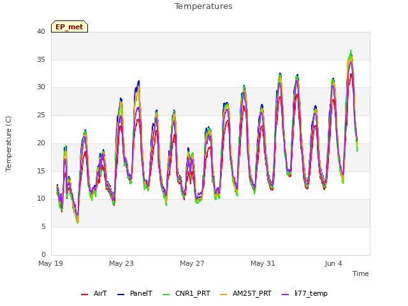Select the AirT legend label

click(x=100, y=293)
